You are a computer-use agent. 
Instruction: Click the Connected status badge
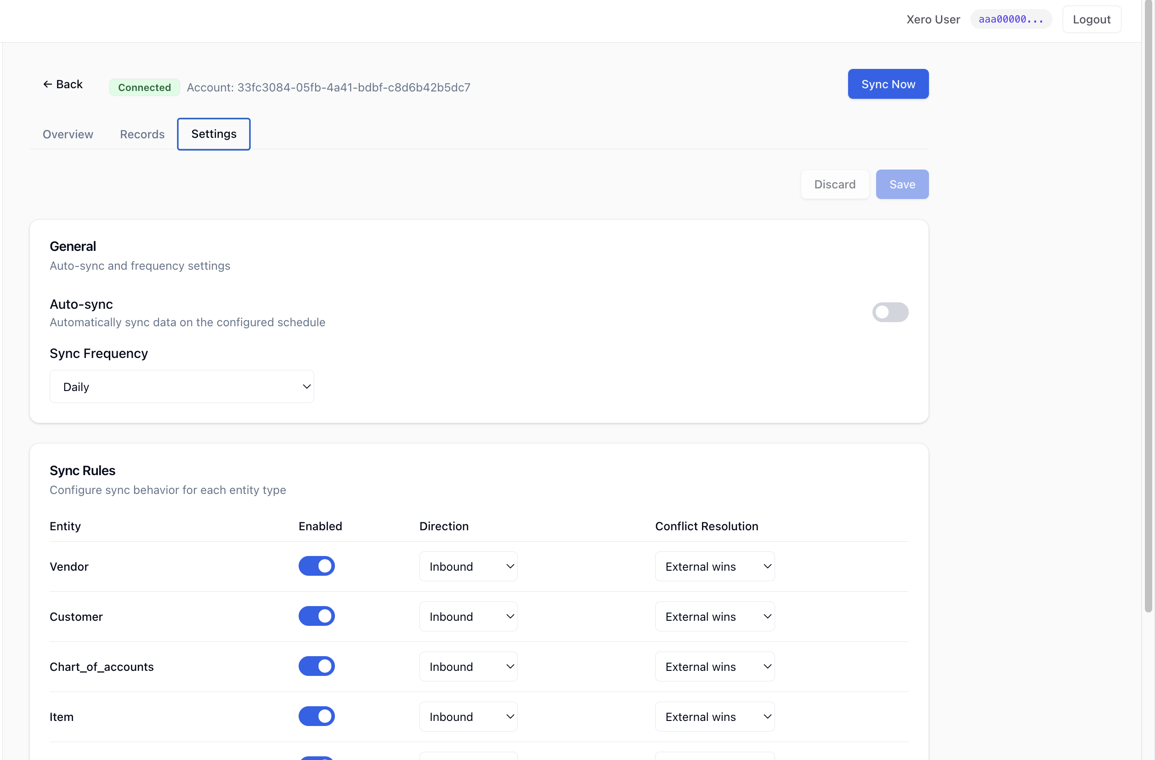[144, 87]
